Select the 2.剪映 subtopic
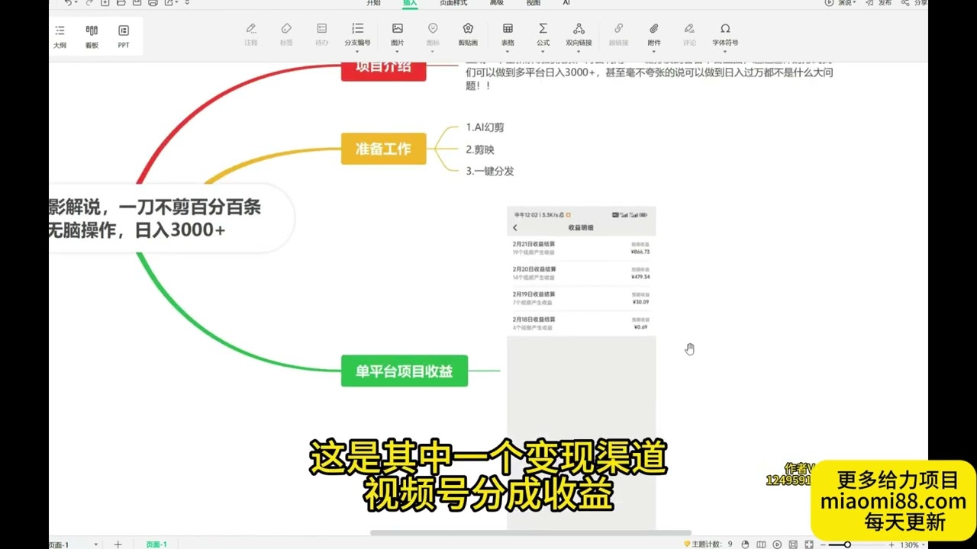The width and height of the screenshot is (977, 549). coord(480,149)
